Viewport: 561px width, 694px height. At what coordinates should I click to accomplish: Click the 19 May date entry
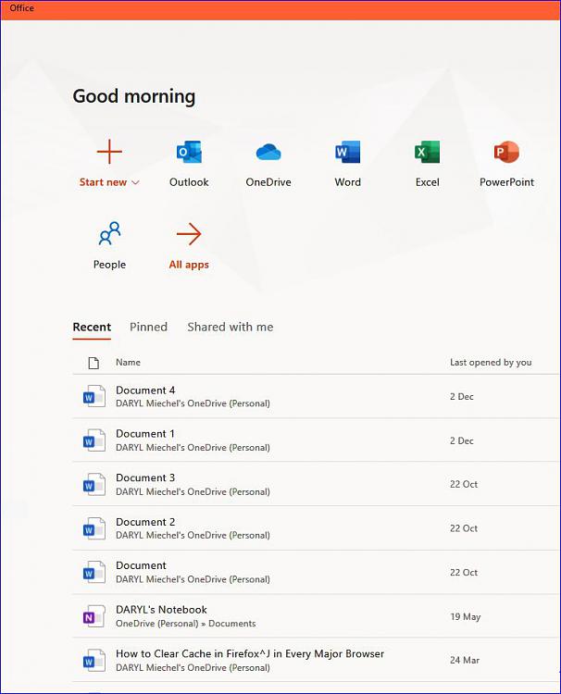coord(466,616)
